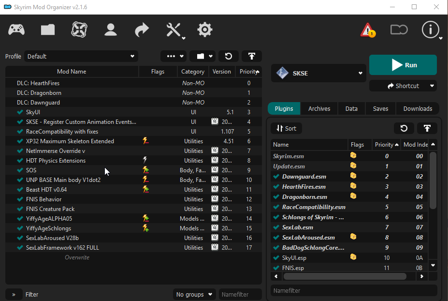Open the help info icon

pyautogui.click(x=430, y=30)
